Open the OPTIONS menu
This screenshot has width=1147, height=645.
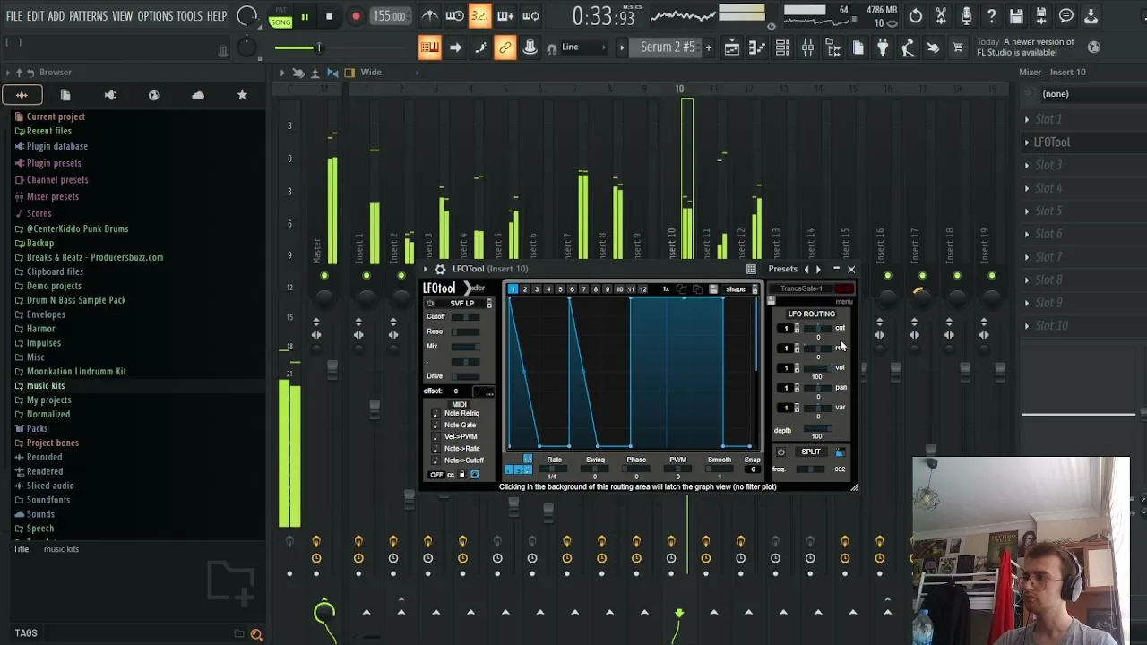click(x=155, y=16)
